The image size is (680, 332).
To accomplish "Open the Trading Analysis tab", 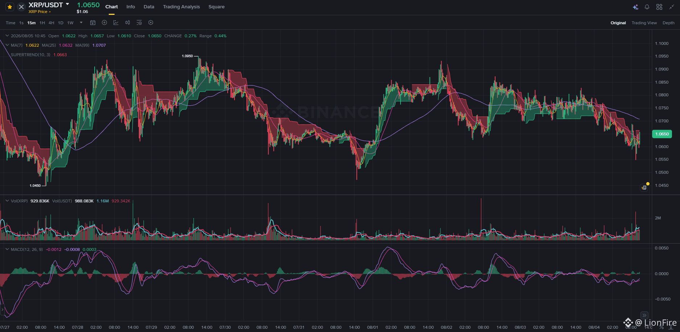I will click(181, 7).
